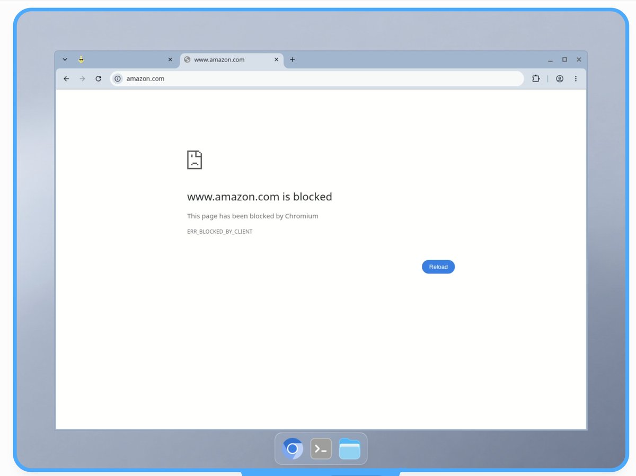Open the Chromium three-dot menu
Image resolution: width=636 pixels, height=476 pixels.
(576, 78)
